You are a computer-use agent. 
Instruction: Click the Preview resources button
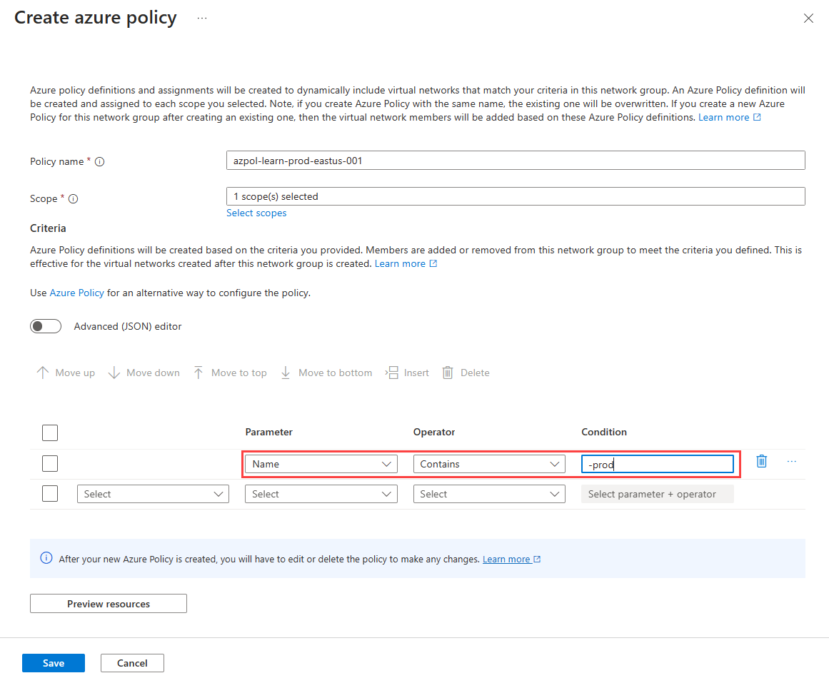(109, 604)
